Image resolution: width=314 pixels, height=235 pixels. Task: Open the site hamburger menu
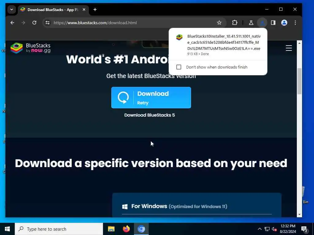tap(289, 48)
